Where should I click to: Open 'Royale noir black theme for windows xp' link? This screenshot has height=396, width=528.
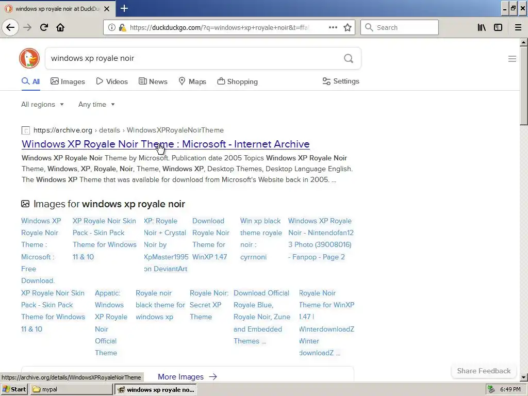160,305
